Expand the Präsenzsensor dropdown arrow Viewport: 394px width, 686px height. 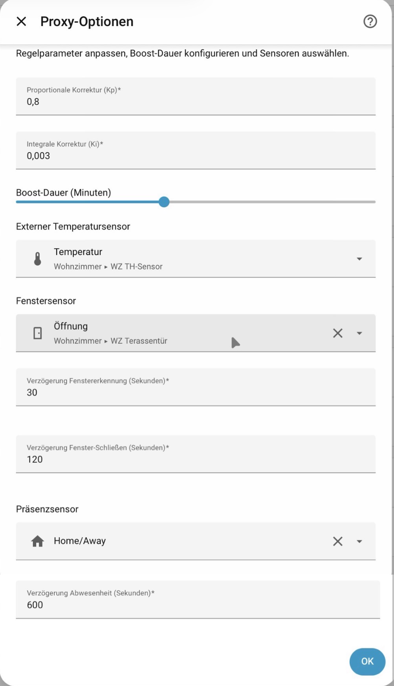pyautogui.click(x=359, y=541)
